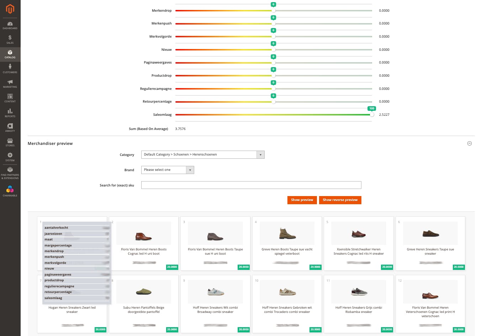Click the Saleomlaag slider handle

372,115
